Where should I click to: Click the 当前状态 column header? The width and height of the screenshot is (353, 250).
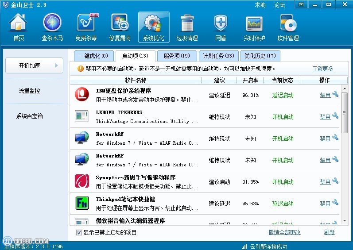coord(283,80)
